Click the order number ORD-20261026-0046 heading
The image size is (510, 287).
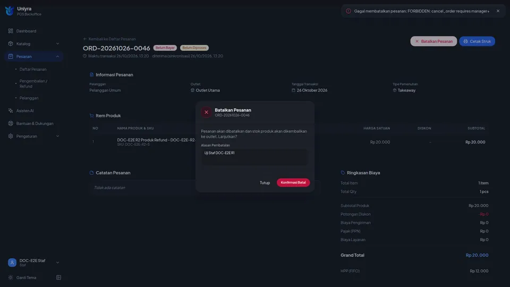pyautogui.click(x=116, y=48)
